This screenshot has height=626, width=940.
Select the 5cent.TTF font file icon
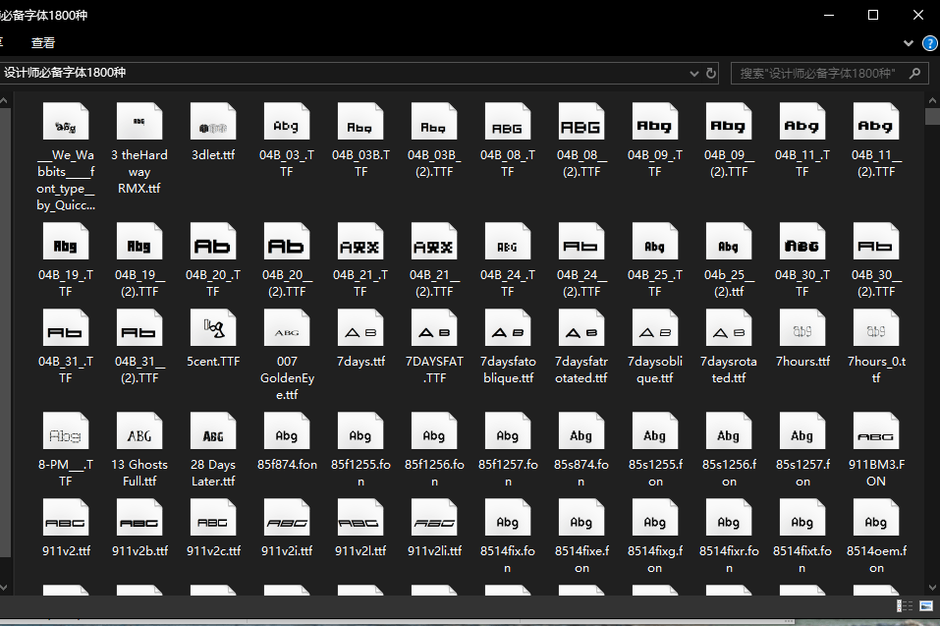[213, 328]
